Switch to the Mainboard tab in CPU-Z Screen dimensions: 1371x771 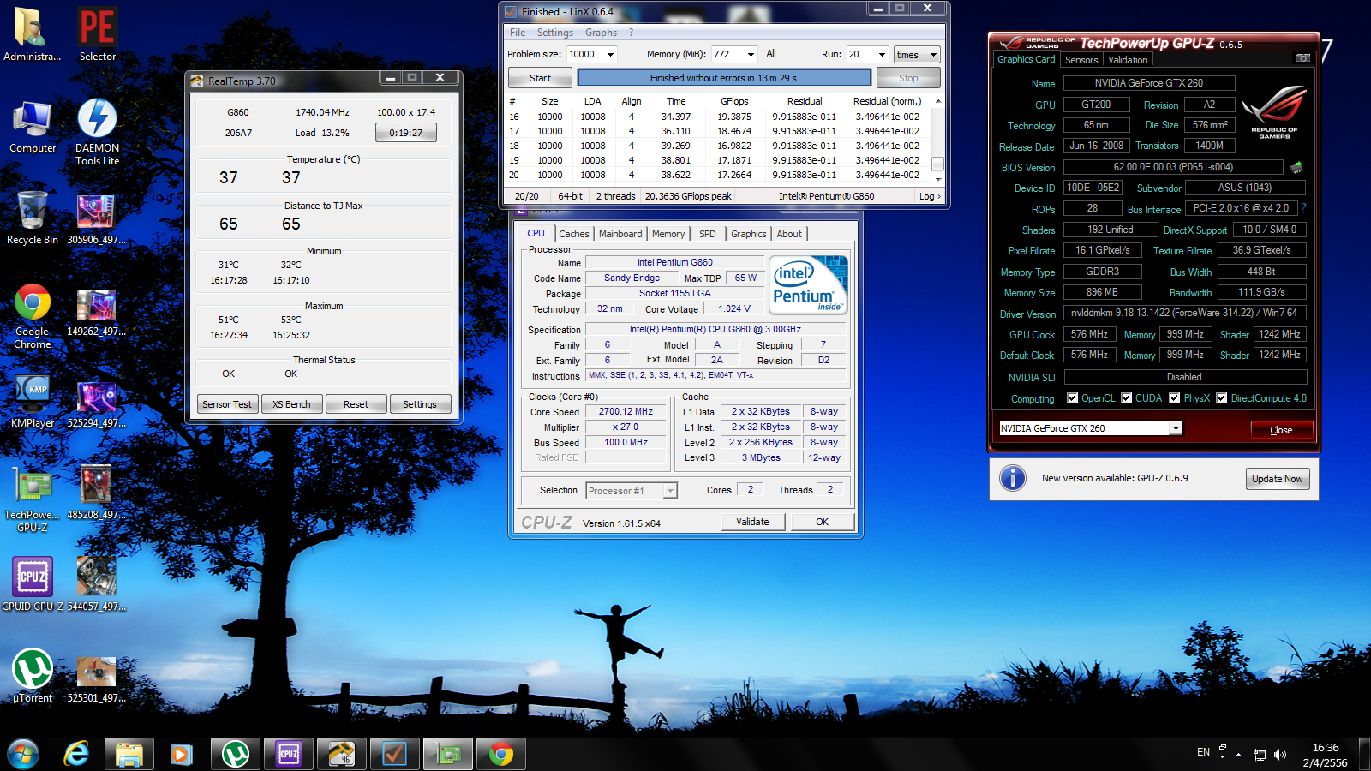pos(620,234)
